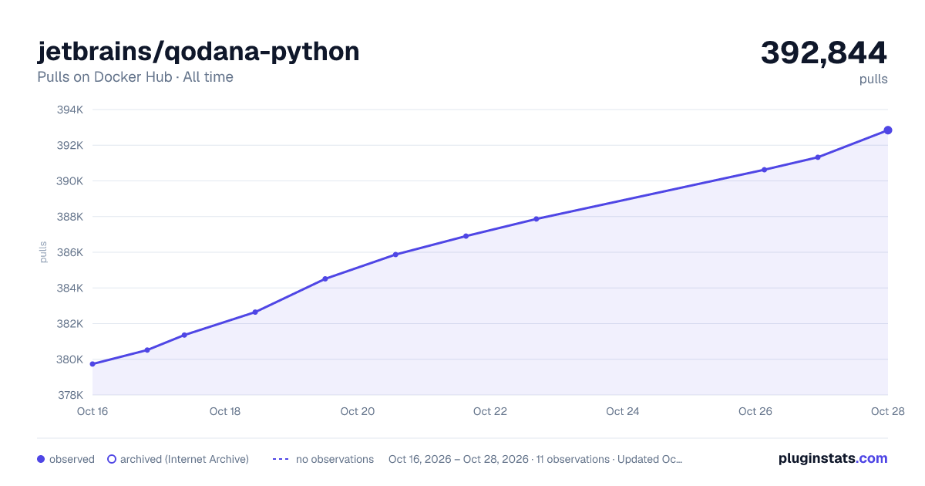The width and height of the screenshot is (925, 486).
Task: Select the 'Pulls on Docker Hub · All time' subtitle
Action: click(135, 77)
